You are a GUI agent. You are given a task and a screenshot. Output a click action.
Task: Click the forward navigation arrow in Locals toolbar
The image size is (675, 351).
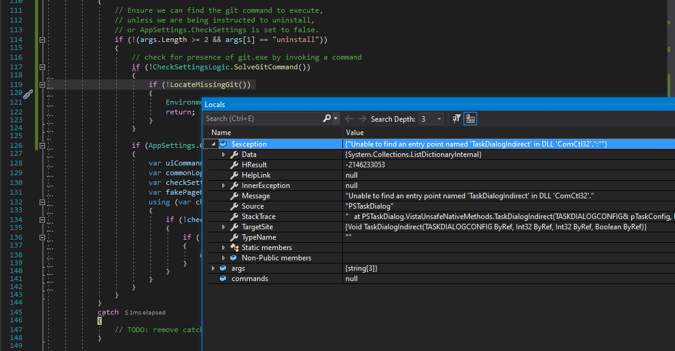362,119
